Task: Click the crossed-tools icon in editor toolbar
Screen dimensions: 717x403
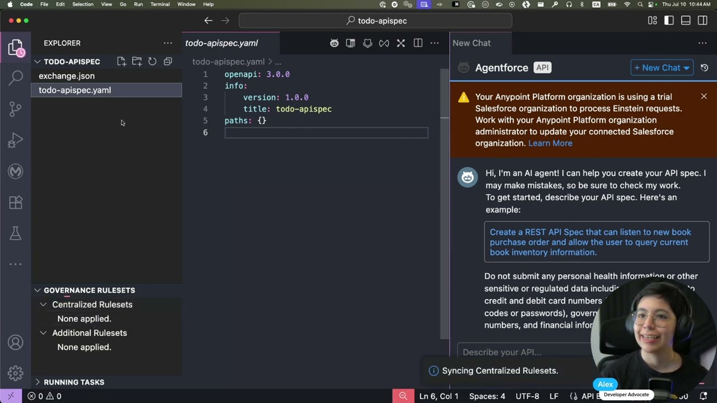Action: (401, 43)
